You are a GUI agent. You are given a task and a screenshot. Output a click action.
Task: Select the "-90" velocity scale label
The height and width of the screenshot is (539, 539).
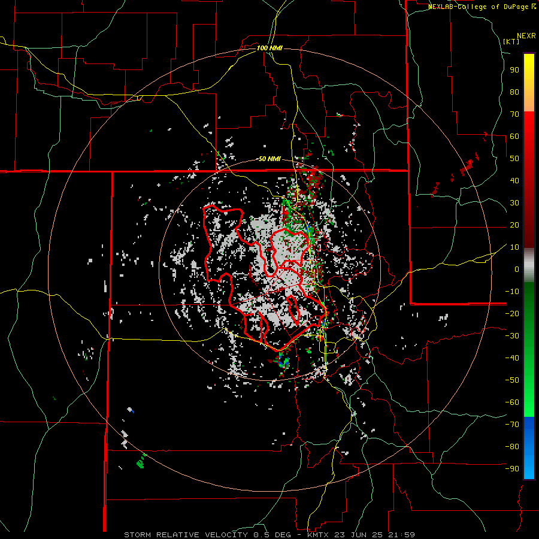(x=512, y=469)
